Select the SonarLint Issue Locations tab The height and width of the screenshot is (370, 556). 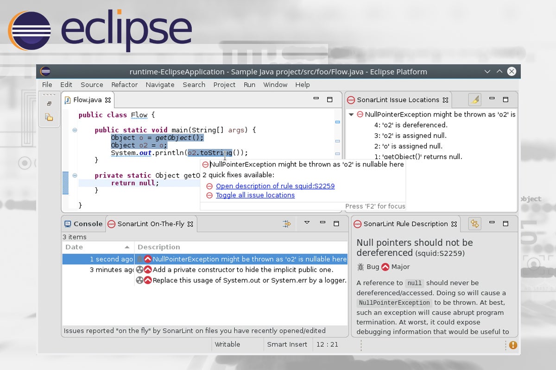pos(398,100)
